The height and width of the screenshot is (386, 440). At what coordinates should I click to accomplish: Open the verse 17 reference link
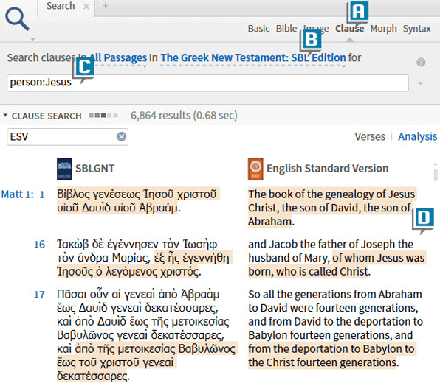39,295
